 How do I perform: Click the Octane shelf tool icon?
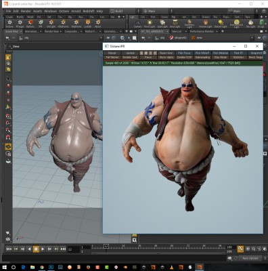tap(9, 22)
